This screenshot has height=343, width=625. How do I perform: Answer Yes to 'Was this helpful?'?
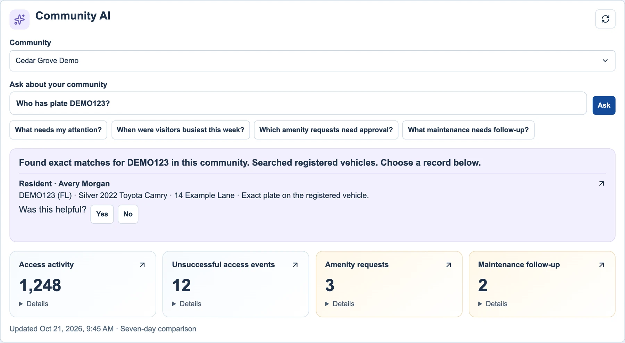pos(102,214)
